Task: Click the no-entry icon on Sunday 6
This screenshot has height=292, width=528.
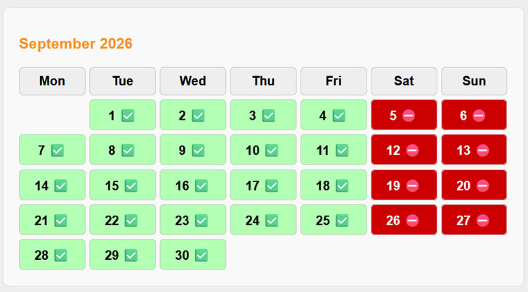Action: point(479,116)
